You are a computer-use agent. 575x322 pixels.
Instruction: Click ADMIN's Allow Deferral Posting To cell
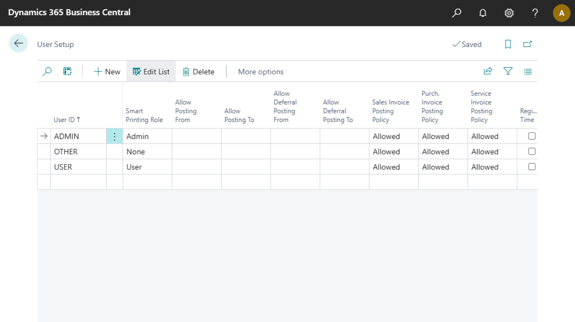pos(344,136)
